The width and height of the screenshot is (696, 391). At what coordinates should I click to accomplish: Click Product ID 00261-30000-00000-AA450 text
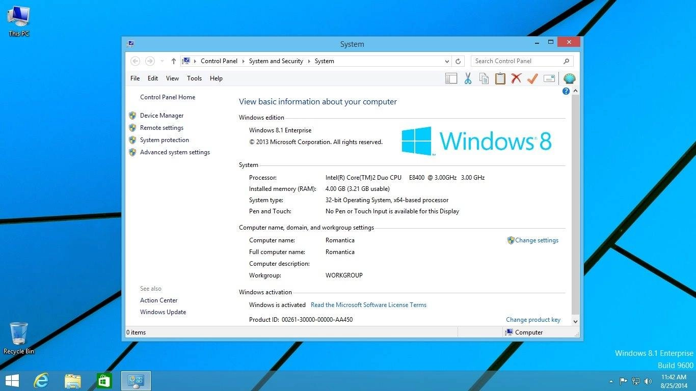click(301, 320)
